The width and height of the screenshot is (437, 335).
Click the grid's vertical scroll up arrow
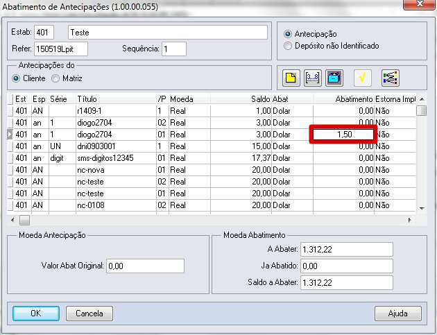tap(422, 99)
